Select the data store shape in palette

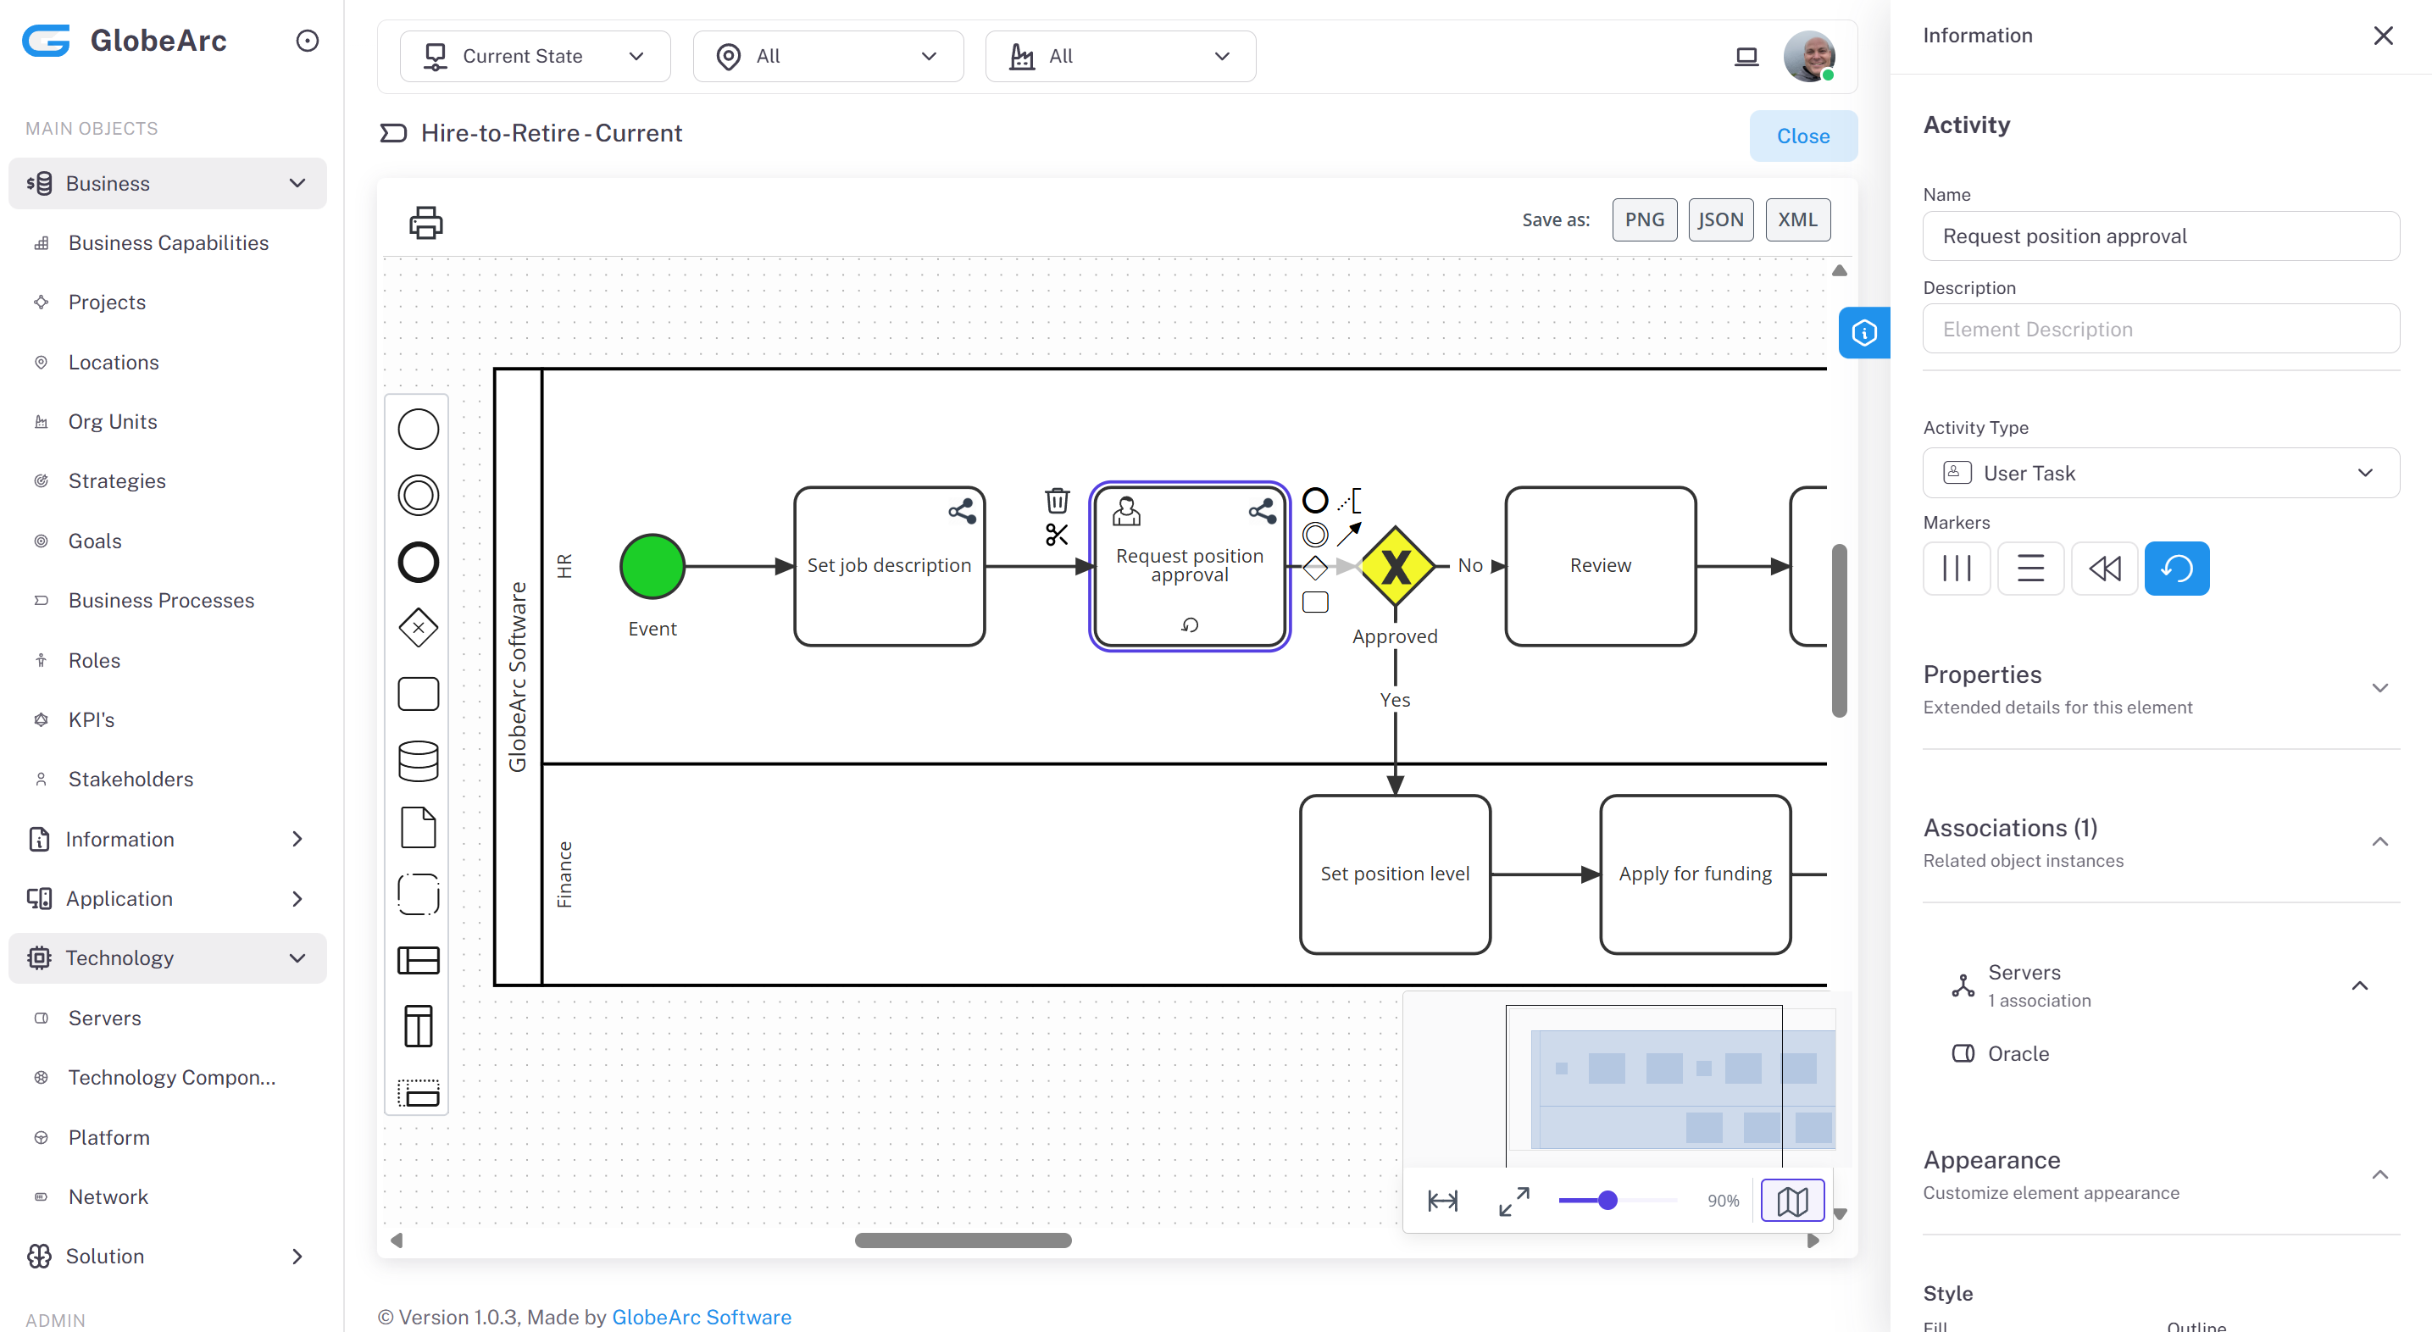click(419, 761)
